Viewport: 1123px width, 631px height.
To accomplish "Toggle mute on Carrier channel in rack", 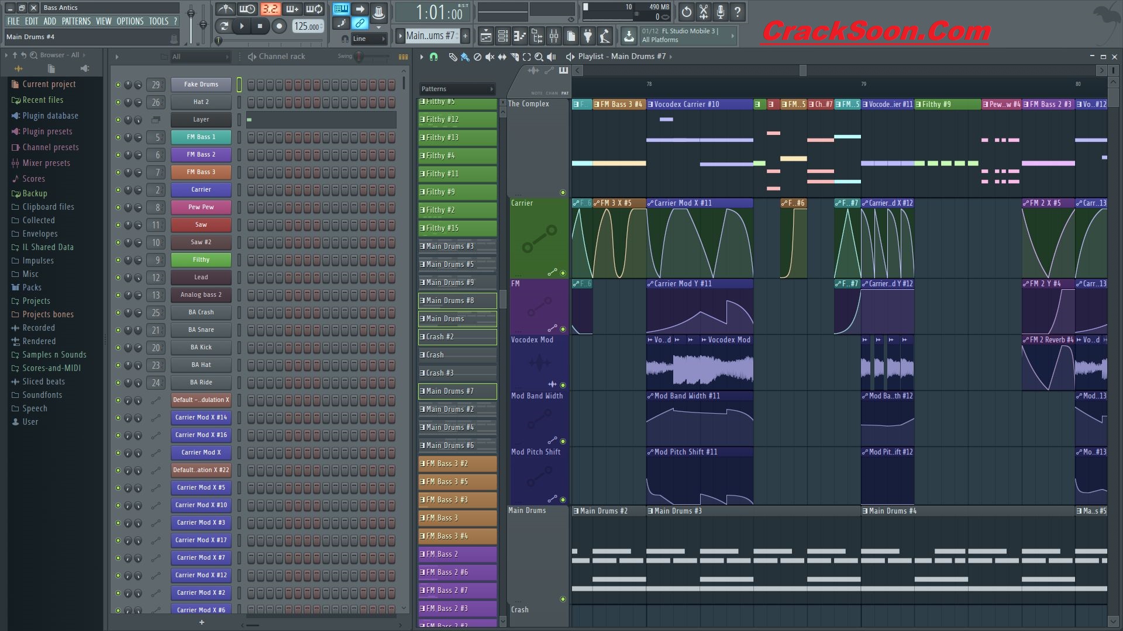I will [119, 189].
